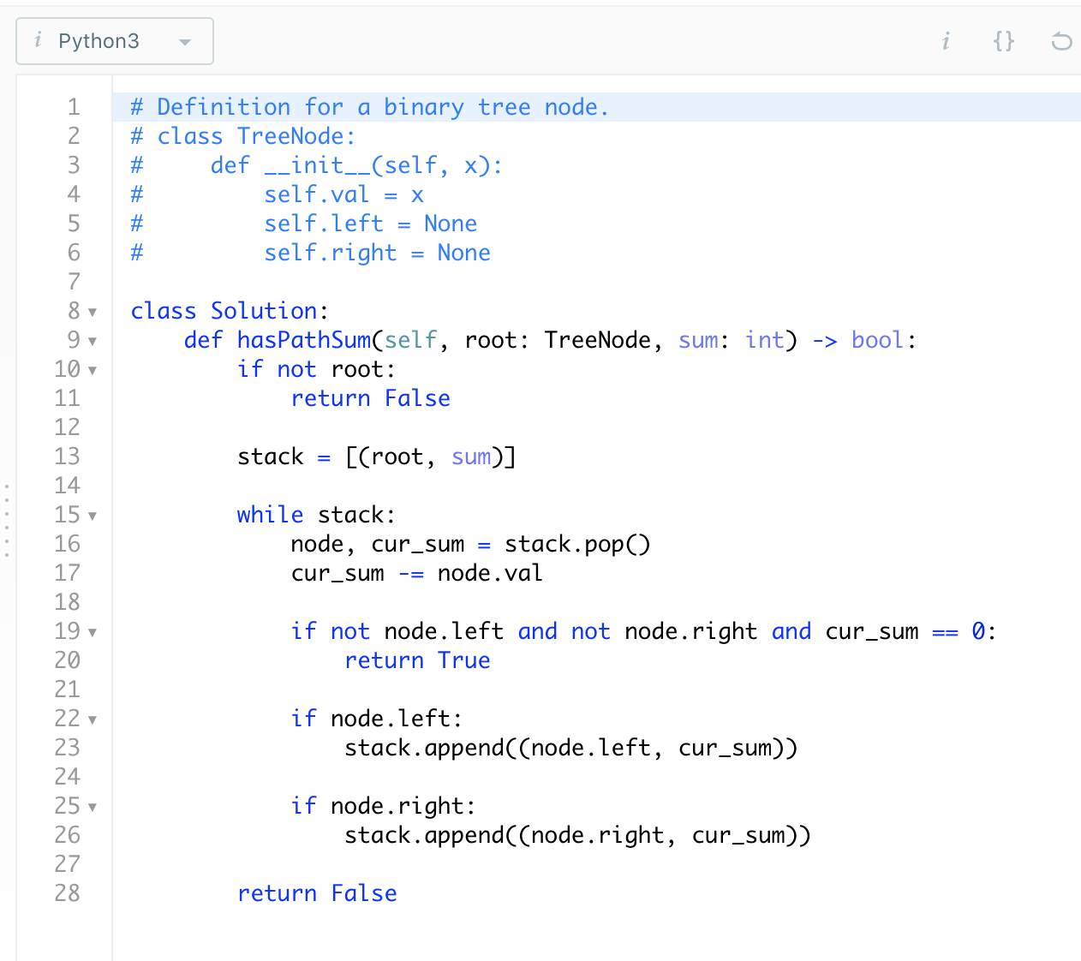Click the info icon inside the Python3 selector
The height and width of the screenshot is (961, 1081).
click(38, 40)
